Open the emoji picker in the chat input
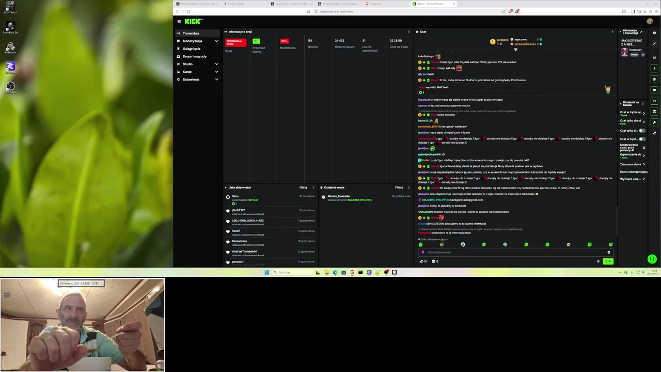Screen dimensions: 661x372 pyautogui.click(x=609, y=252)
